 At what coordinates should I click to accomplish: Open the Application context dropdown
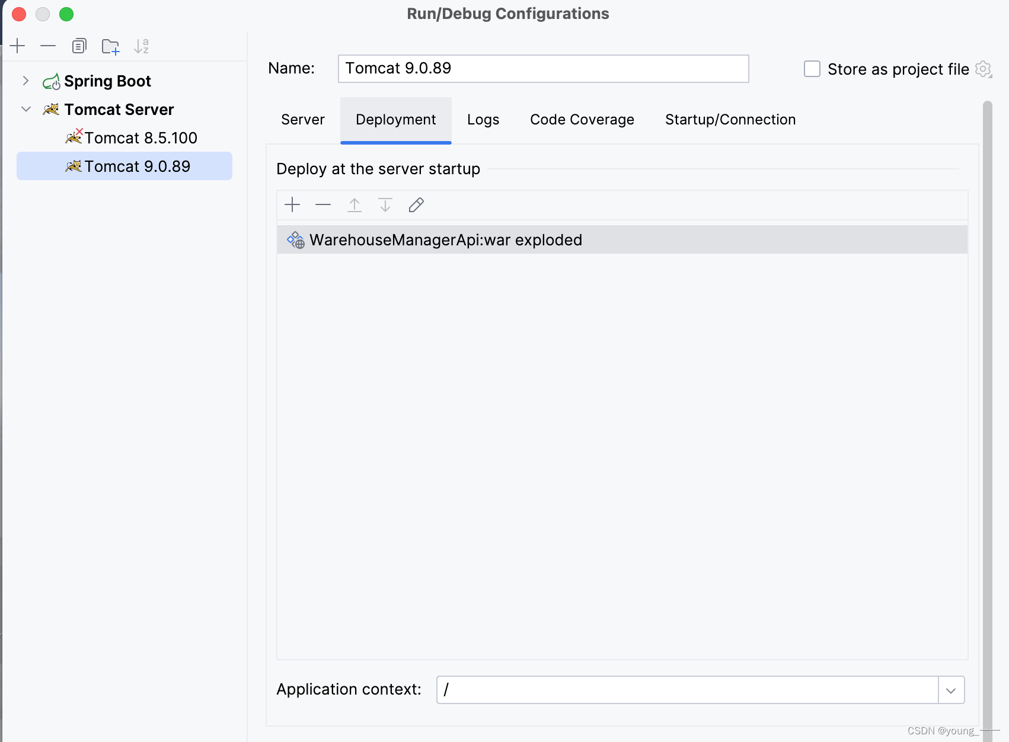(951, 690)
